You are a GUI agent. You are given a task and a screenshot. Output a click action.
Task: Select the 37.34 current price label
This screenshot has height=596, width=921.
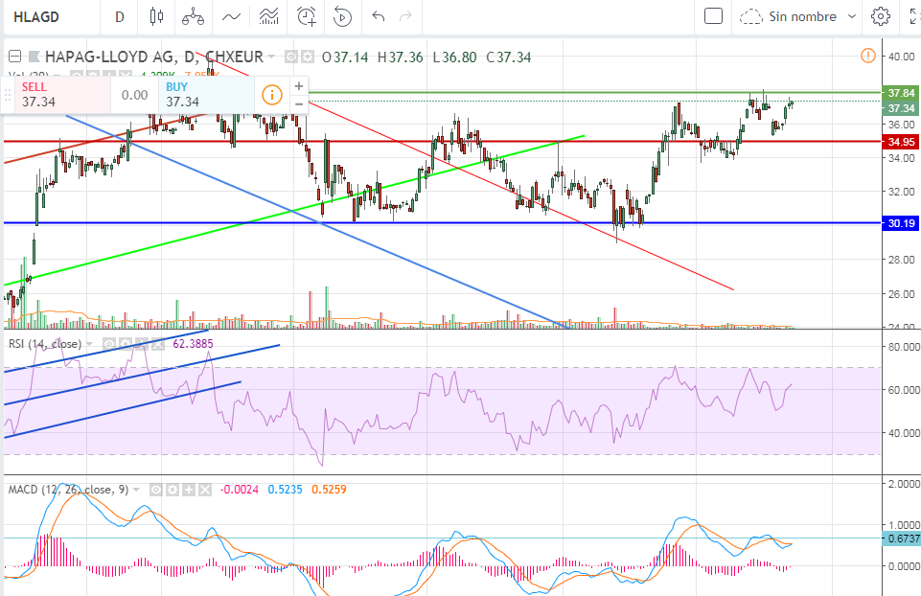[x=901, y=108]
